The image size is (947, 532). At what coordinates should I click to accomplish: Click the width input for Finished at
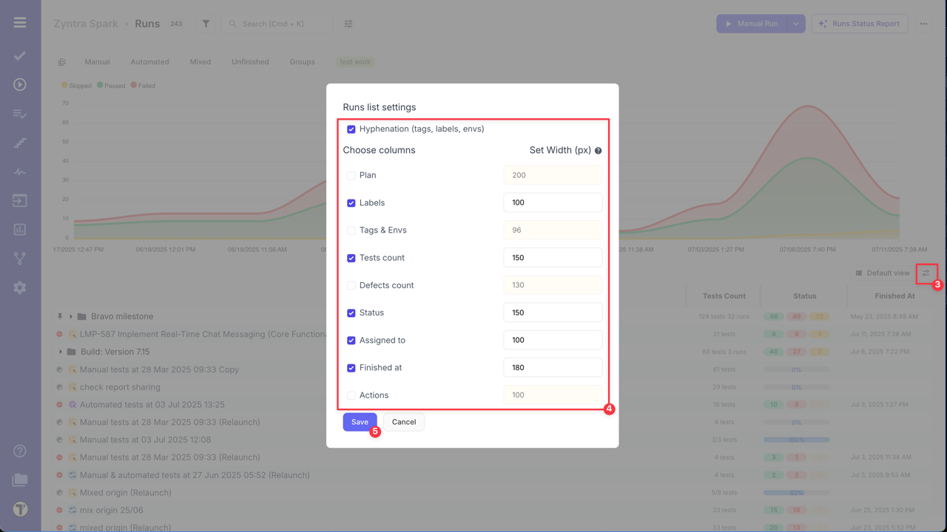point(552,367)
